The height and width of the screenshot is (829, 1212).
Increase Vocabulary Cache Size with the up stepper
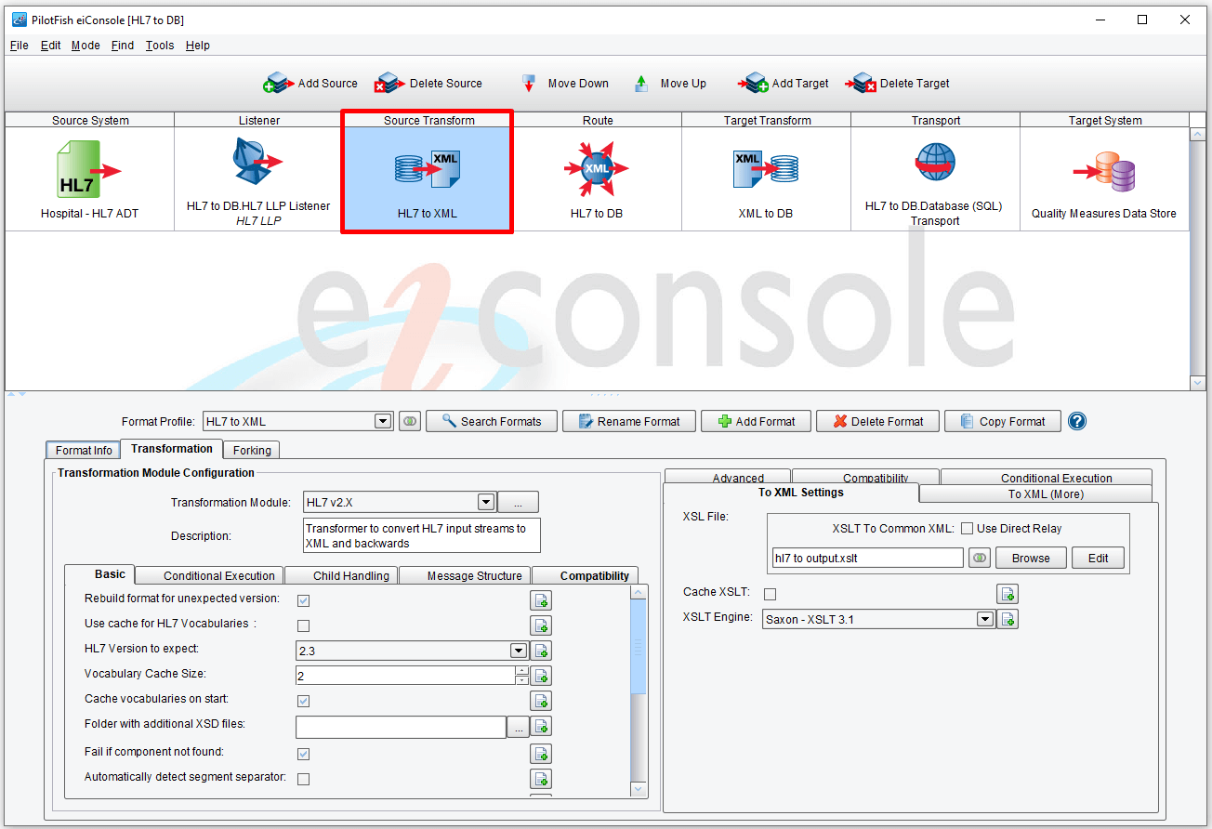[x=521, y=670]
